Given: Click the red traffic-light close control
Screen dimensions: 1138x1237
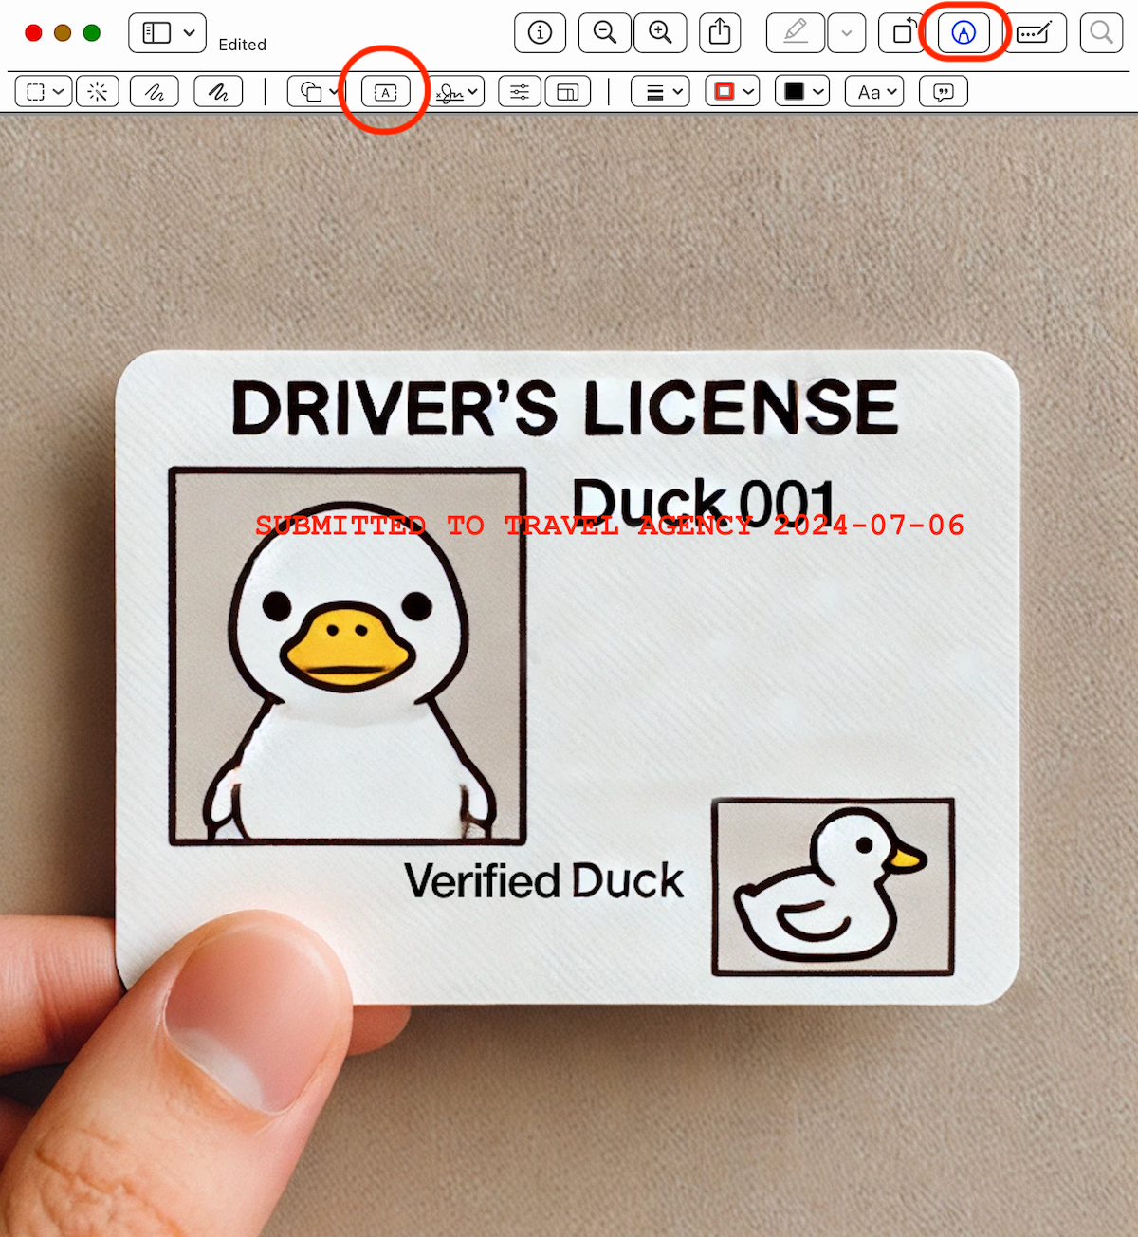Looking at the screenshot, I should 32,31.
